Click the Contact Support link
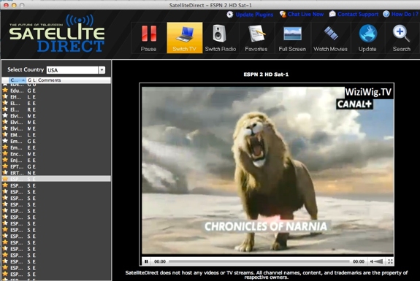420x281 pixels. pyautogui.click(x=358, y=14)
